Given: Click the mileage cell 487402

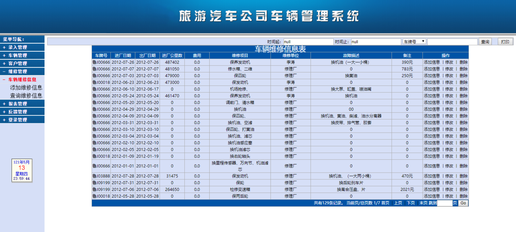Looking at the screenshot, I should click(172, 62).
